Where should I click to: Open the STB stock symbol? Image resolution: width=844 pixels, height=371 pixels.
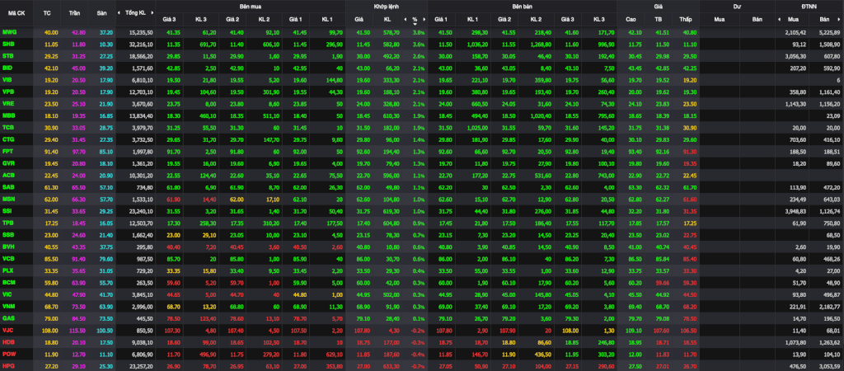tap(8, 56)
